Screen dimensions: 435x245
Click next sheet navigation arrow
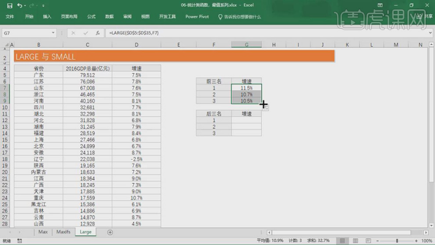(20, 232)
